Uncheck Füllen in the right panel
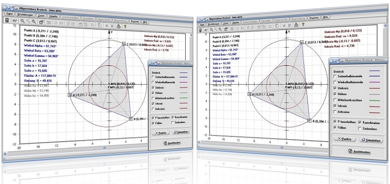 click(x=335, y=127)
